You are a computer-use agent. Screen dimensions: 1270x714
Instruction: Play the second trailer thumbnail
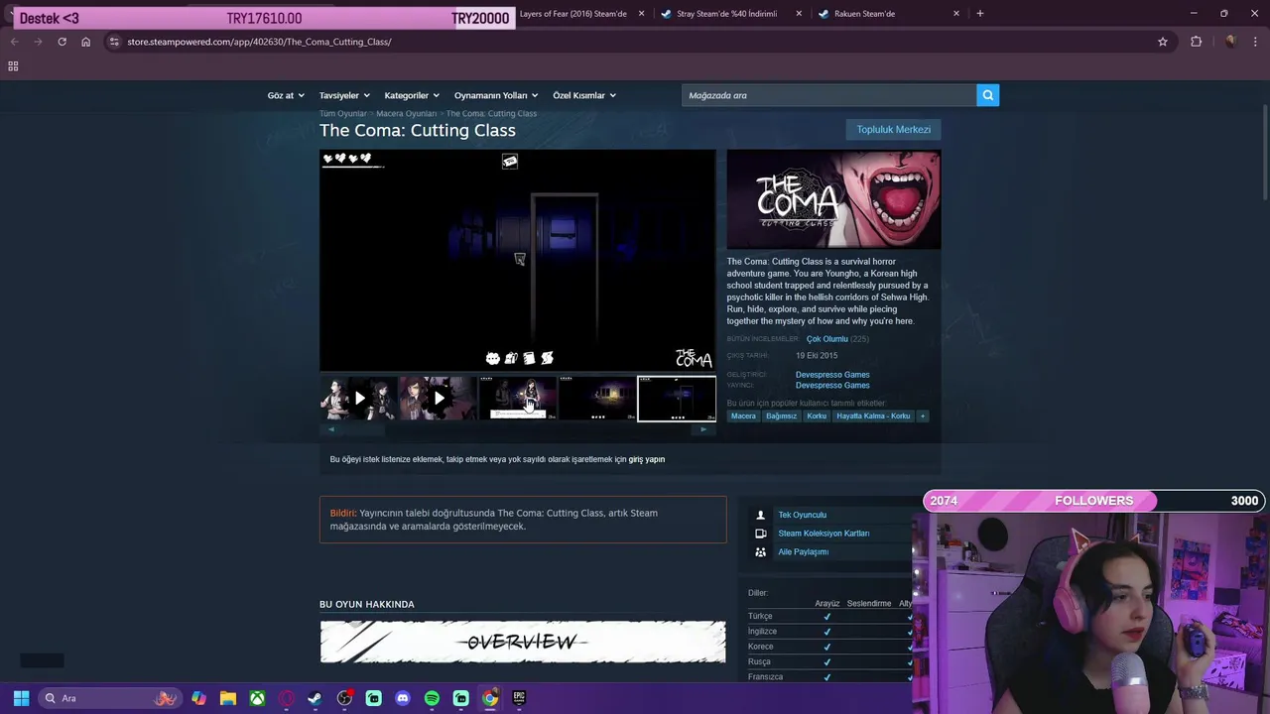(438, 399)
